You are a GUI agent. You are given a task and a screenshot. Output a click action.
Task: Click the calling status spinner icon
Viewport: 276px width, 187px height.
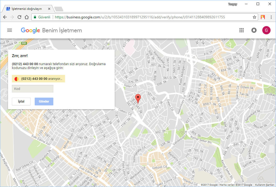pos(17,79)
